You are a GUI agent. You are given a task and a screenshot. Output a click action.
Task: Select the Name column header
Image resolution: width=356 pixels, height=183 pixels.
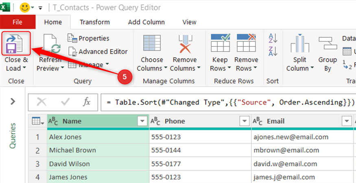tap(98, 122)
